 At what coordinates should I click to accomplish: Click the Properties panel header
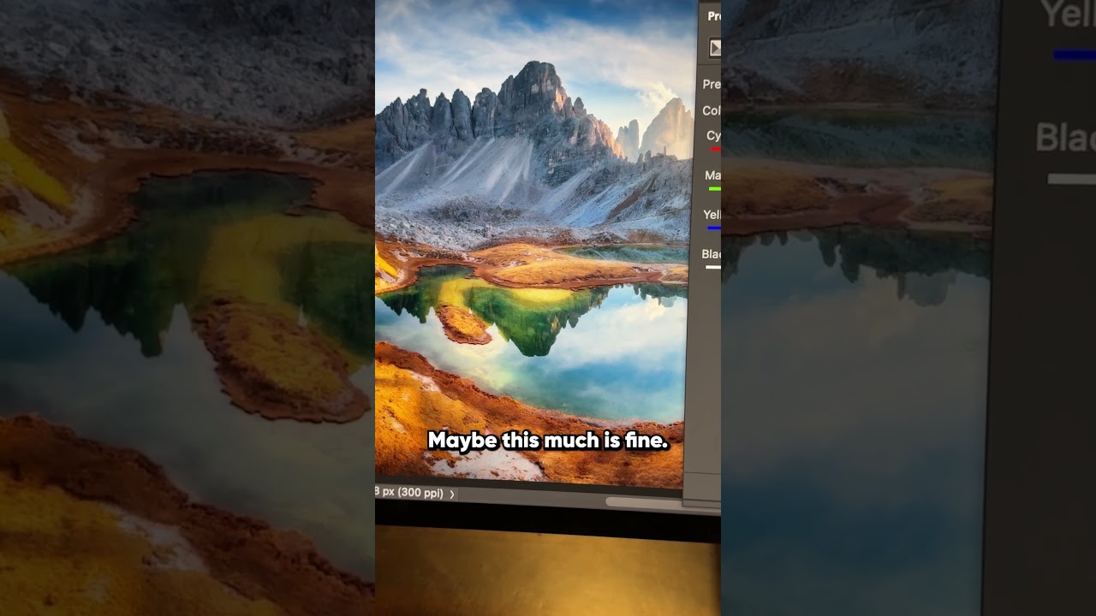coord(713,15)
